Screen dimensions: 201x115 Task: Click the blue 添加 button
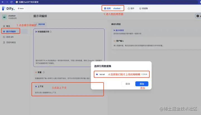click(142, 84)
